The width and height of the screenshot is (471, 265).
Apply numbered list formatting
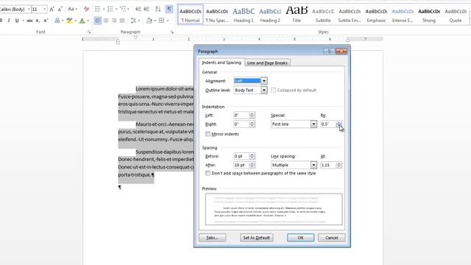point(110,10)
